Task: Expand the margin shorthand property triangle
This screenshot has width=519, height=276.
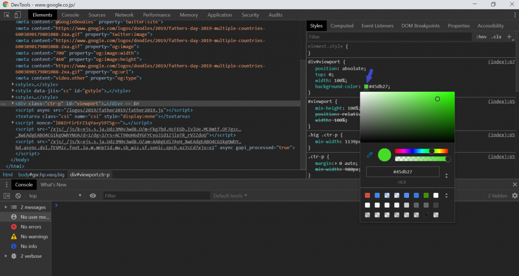Action: point(337,163)
